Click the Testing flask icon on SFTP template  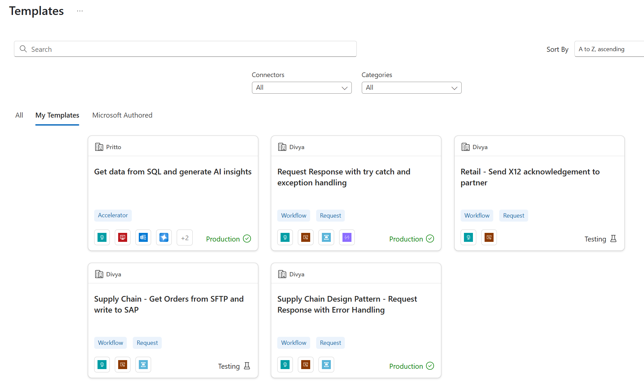247,365
